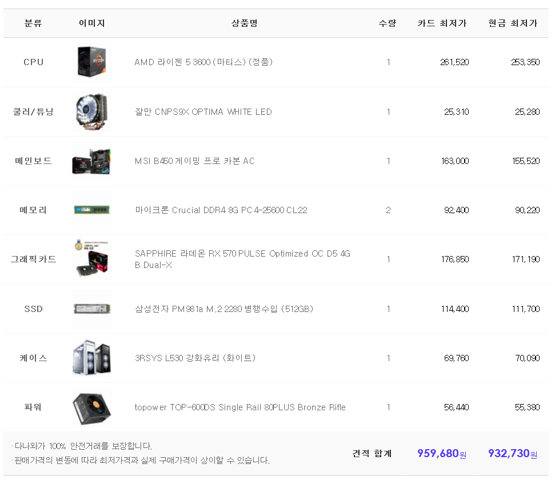Open topower TOP-600DS Single Rail link
The width and height of the screenshot is (555, 484).
pyautogui.click(x=240, y=407)
